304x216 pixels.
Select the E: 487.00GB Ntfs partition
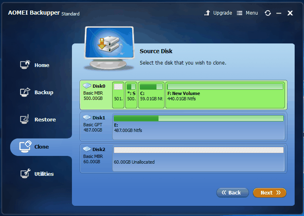(198, 127)
